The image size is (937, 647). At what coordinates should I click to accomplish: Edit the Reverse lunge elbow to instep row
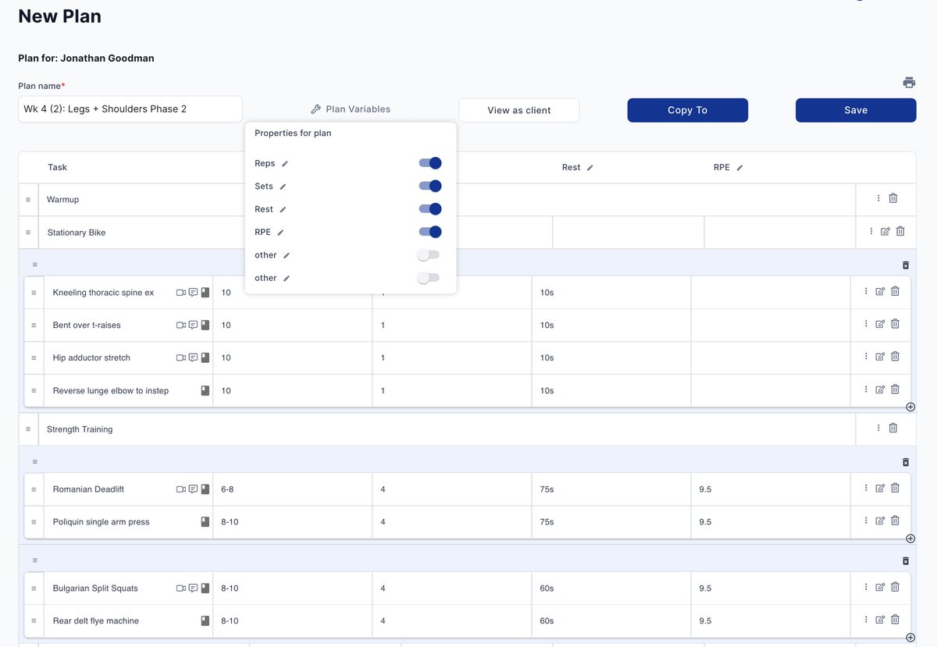point(880,389)
